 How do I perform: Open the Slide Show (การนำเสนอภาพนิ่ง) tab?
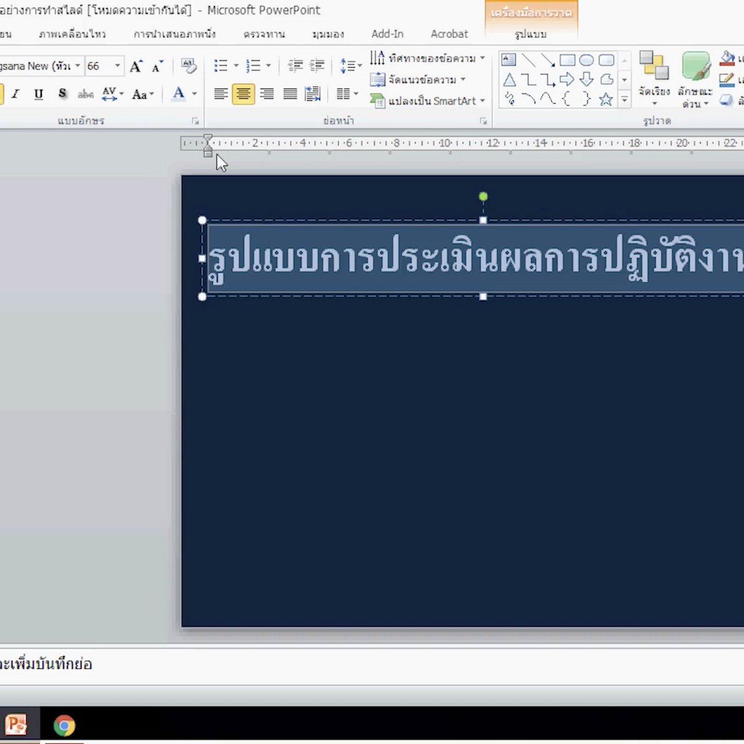pos(175,34)
